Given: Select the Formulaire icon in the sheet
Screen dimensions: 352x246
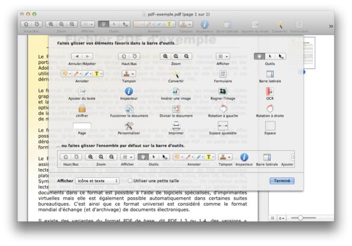Looking at the screenshot, I should click(223, 74).
